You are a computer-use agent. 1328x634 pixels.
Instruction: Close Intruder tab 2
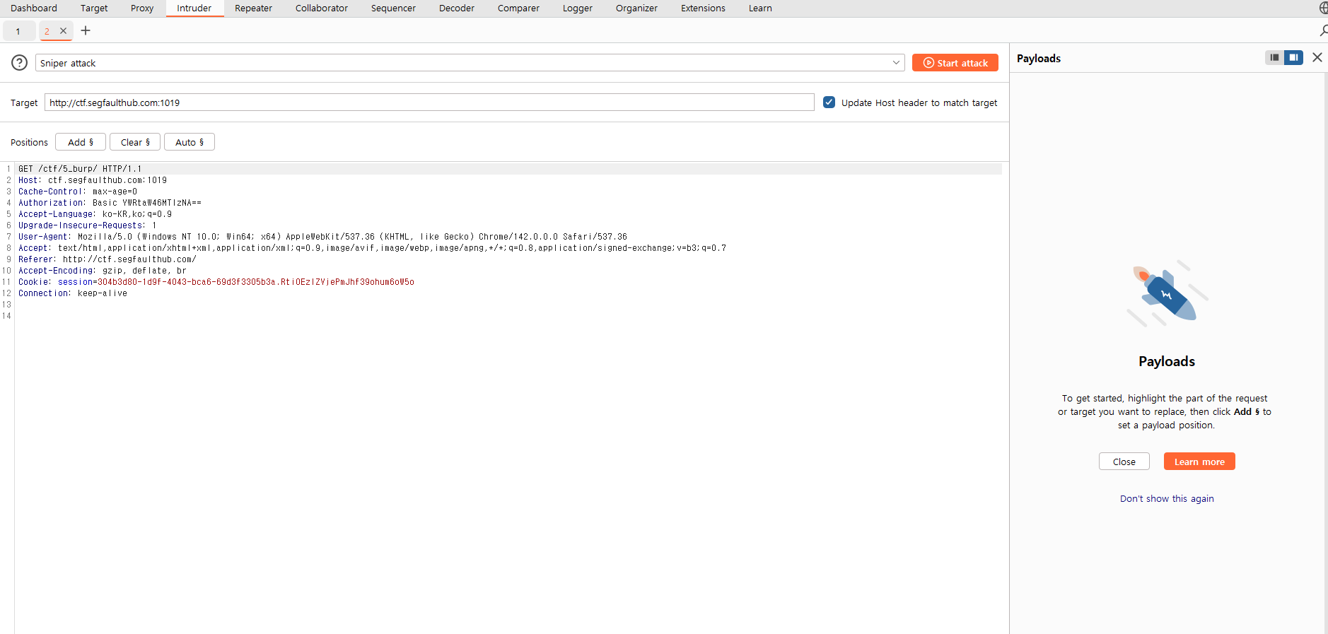click(x=64, y=30)
